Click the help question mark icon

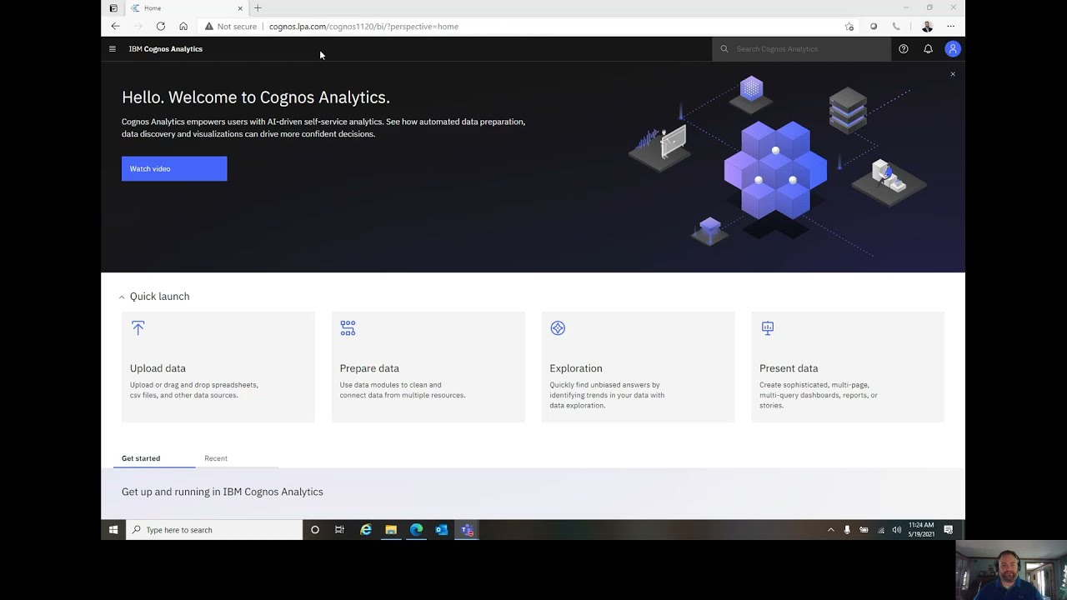click(x=904, y=49)
